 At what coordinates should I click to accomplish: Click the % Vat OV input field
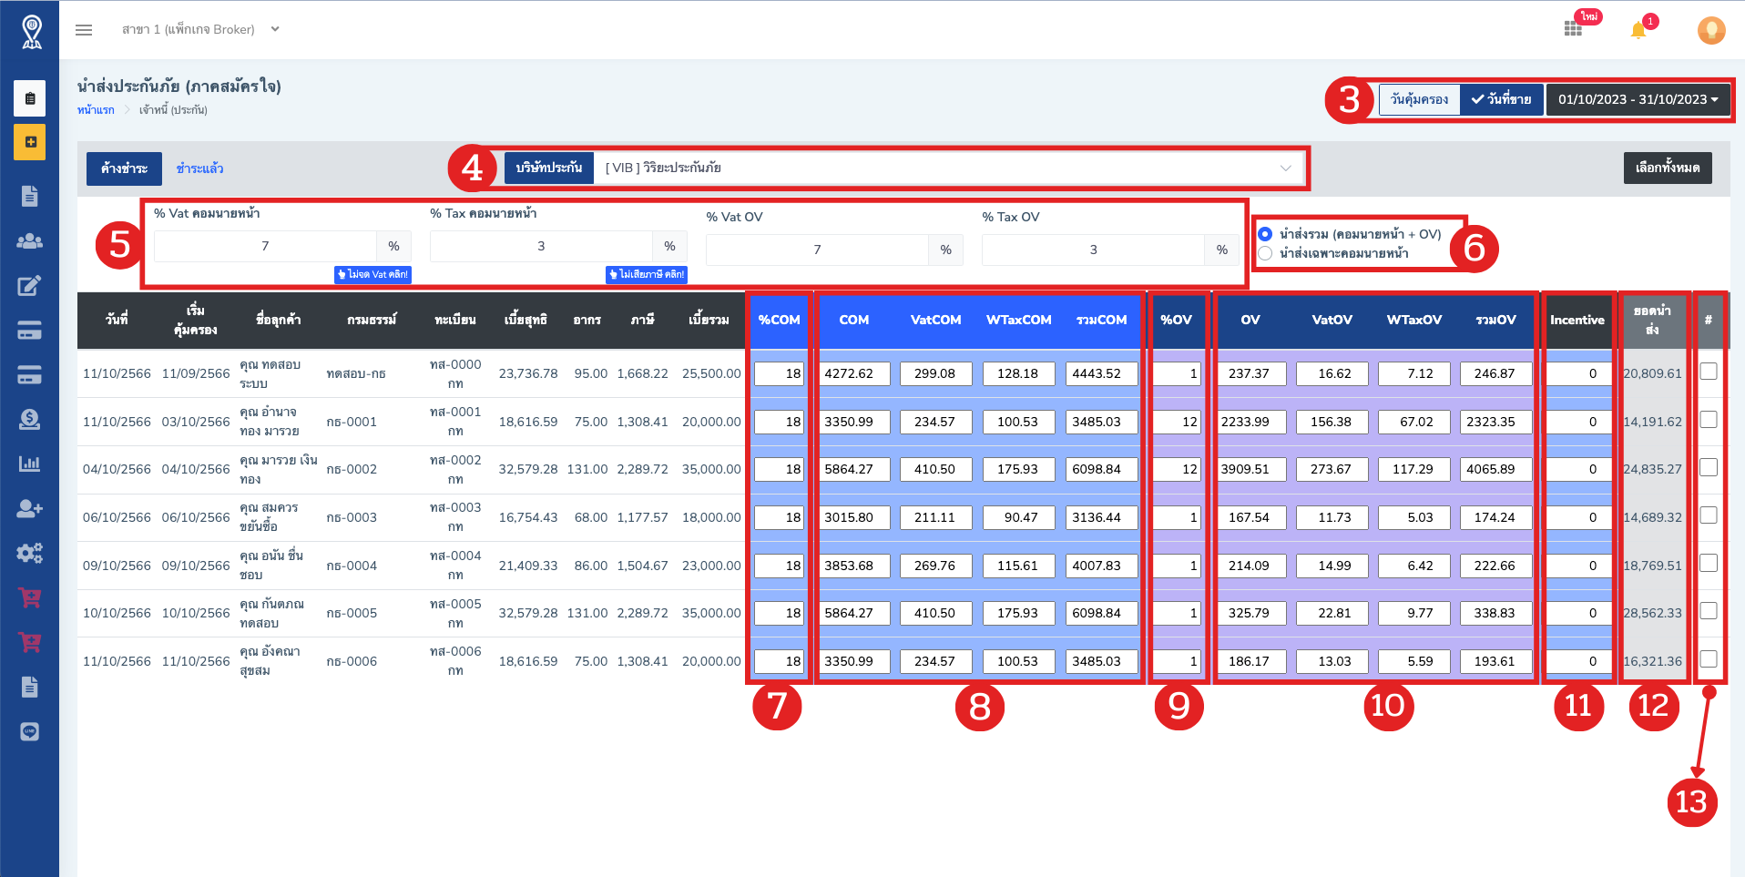[x=817, y=250]
